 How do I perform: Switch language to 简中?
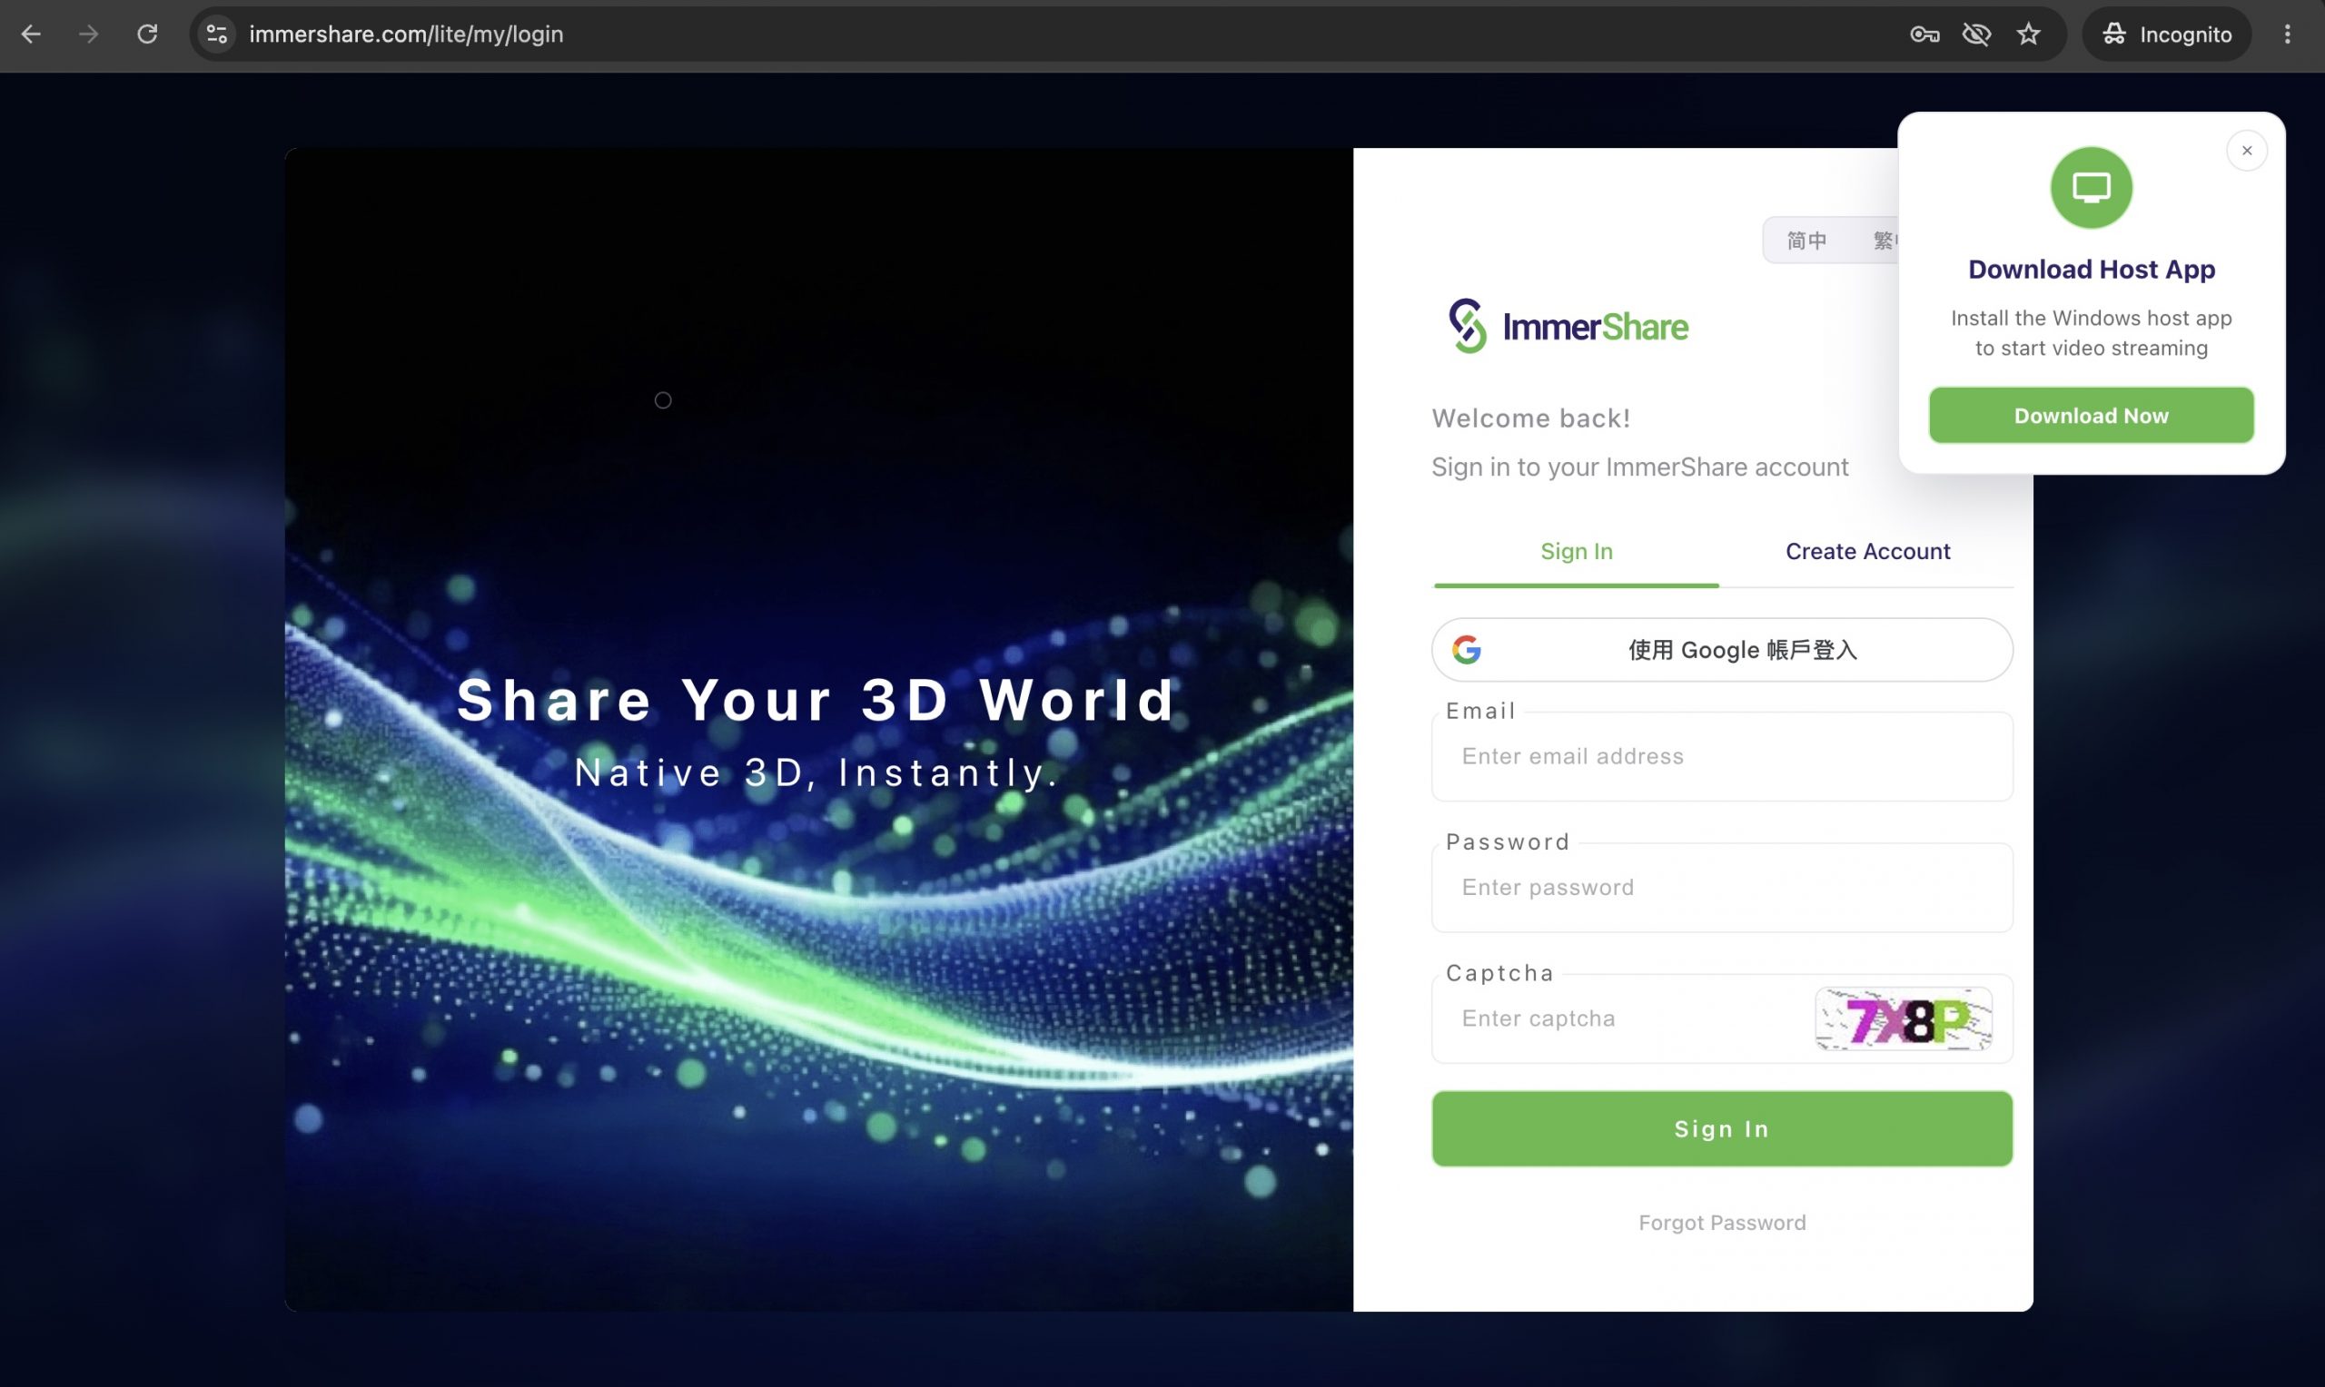[x=1806, y=241]
